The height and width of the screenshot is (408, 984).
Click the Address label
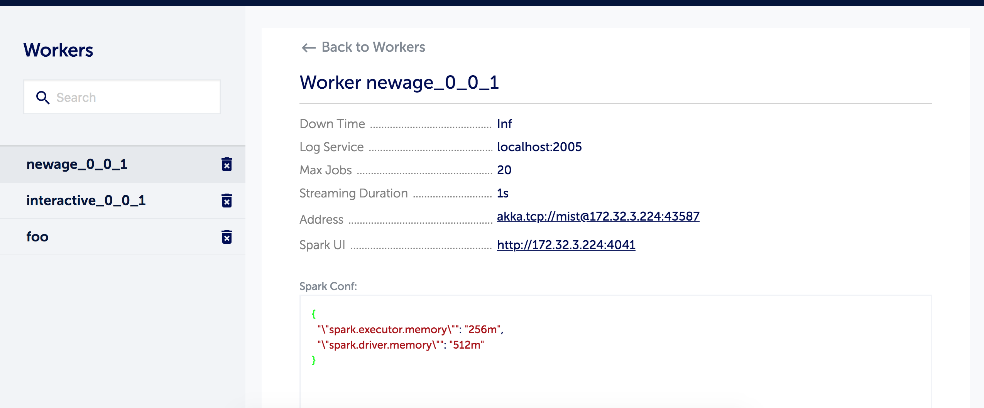[x=321, y=219]
